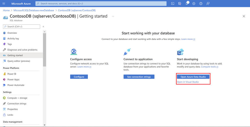The height and width of the screenshot is (127, 250).
Task: Open Connection strings in Settings
Action: 17,104
